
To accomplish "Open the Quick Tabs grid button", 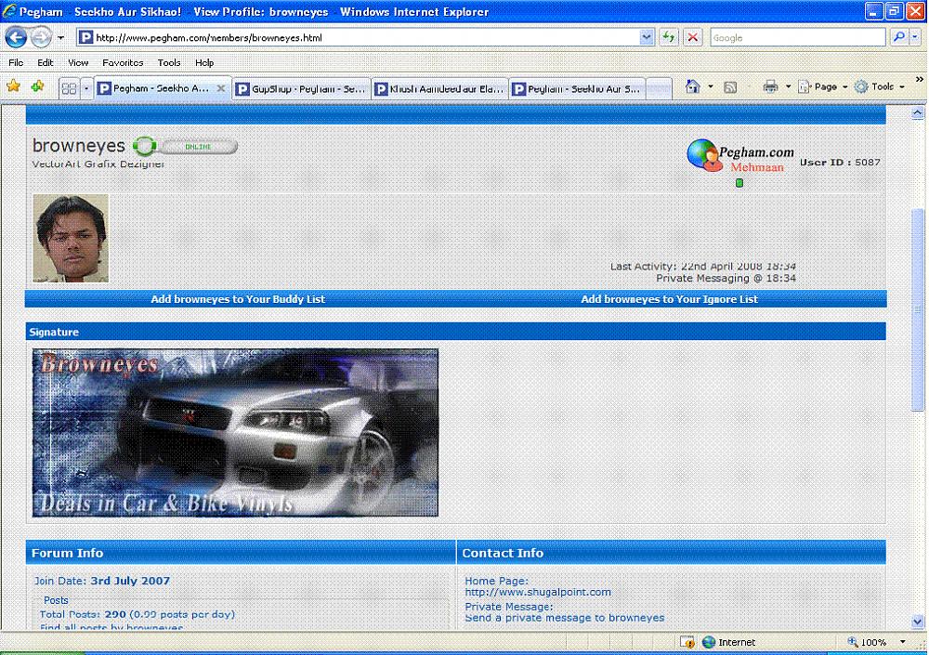I will (x=68, y=88).
